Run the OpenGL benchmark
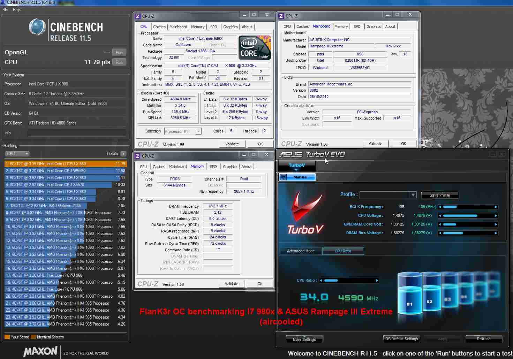Image resolution: width=513 pixels, height=359 pixels. [x=119, y=53]
